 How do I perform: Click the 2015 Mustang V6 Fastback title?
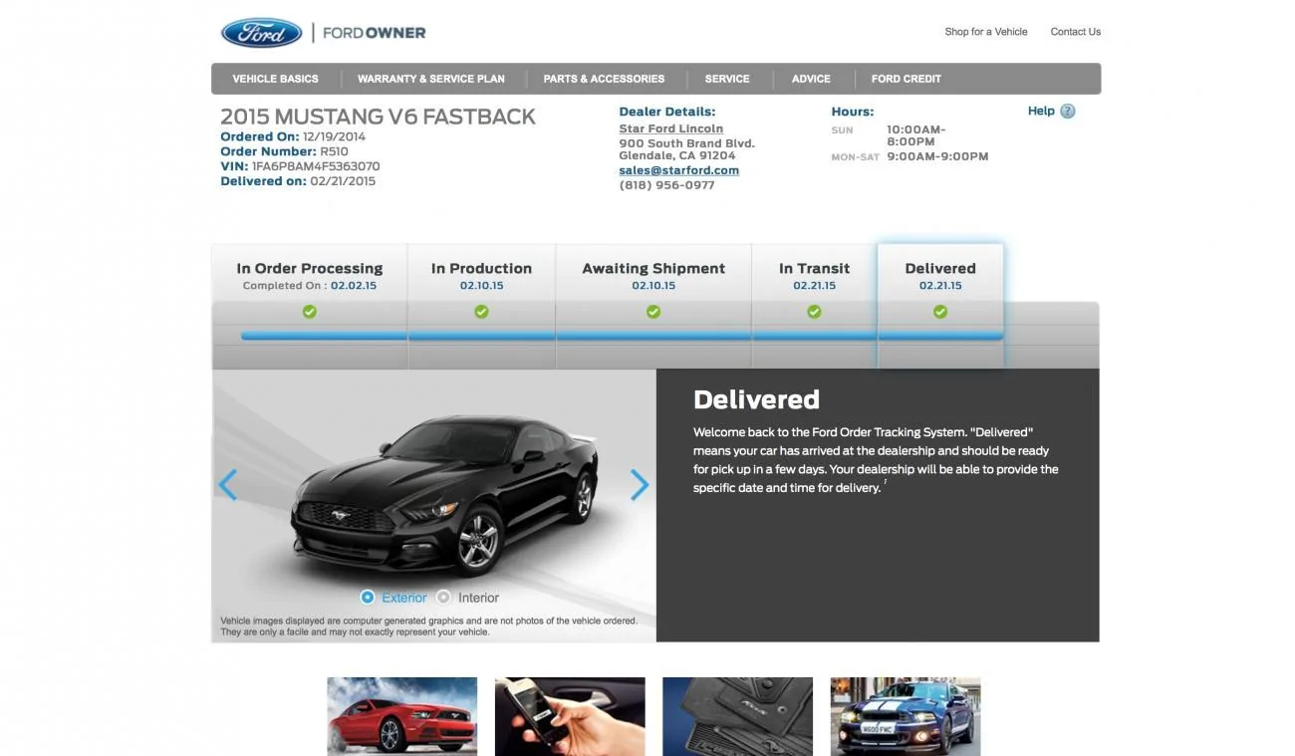coord(378,117)
